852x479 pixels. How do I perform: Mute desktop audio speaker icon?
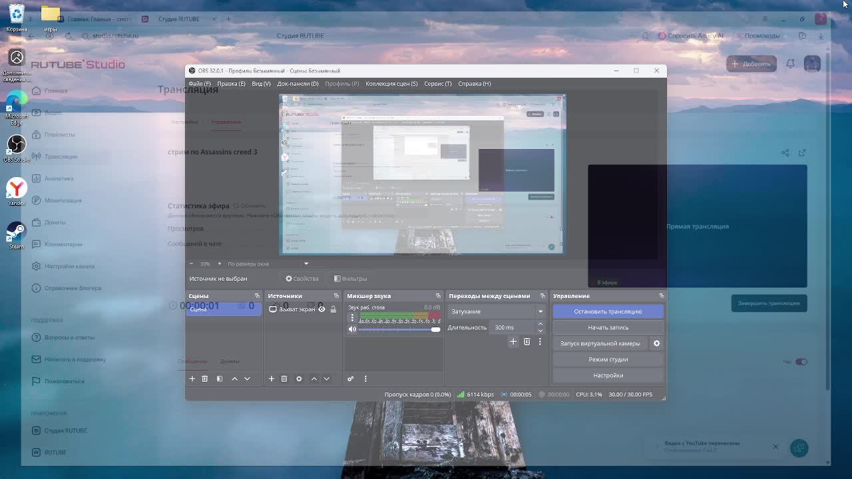pyautogui.click(x=352, y=329)
